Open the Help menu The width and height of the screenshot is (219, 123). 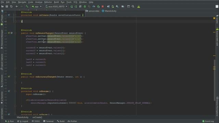click(x=91, y=2)
